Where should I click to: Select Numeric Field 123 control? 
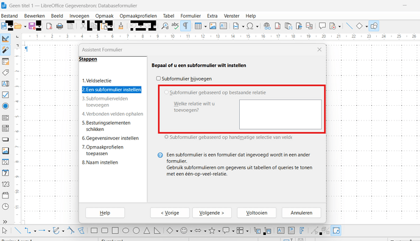[5, 184]
